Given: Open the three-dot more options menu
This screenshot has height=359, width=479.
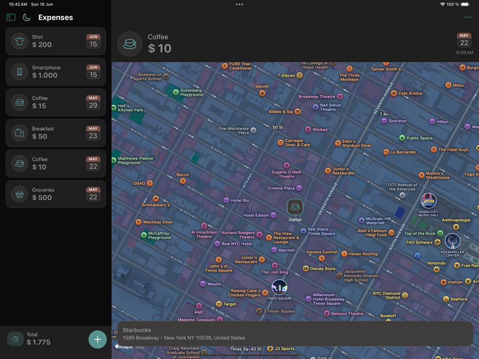Looking at the screenshot, I should point(468,17).
